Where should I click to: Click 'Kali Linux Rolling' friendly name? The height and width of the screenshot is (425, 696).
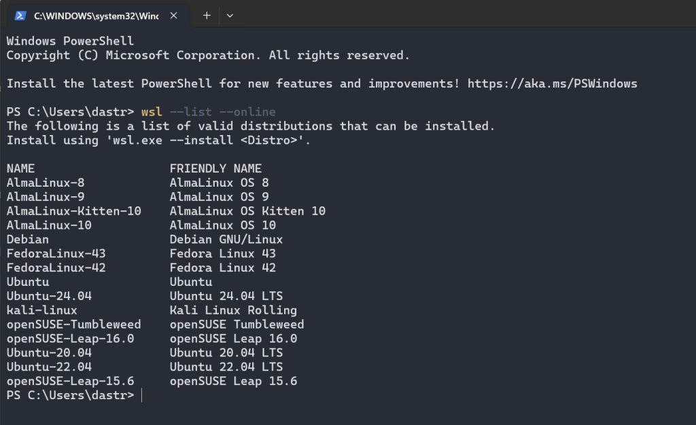[x=233, y=310]
